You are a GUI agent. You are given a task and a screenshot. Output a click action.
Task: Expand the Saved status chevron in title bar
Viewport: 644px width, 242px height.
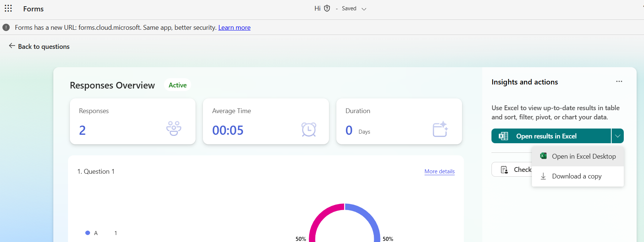[364, 9]
